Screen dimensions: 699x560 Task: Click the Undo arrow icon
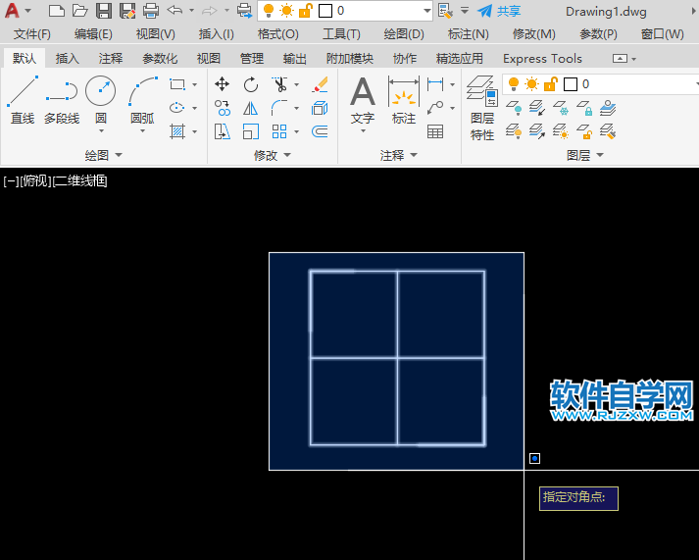pos(175,10)
